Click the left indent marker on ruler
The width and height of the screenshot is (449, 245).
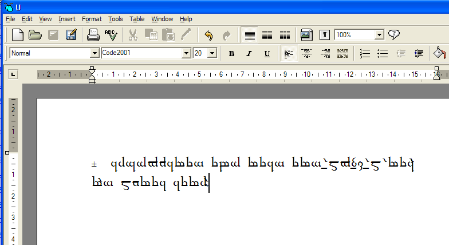point(92,79)
